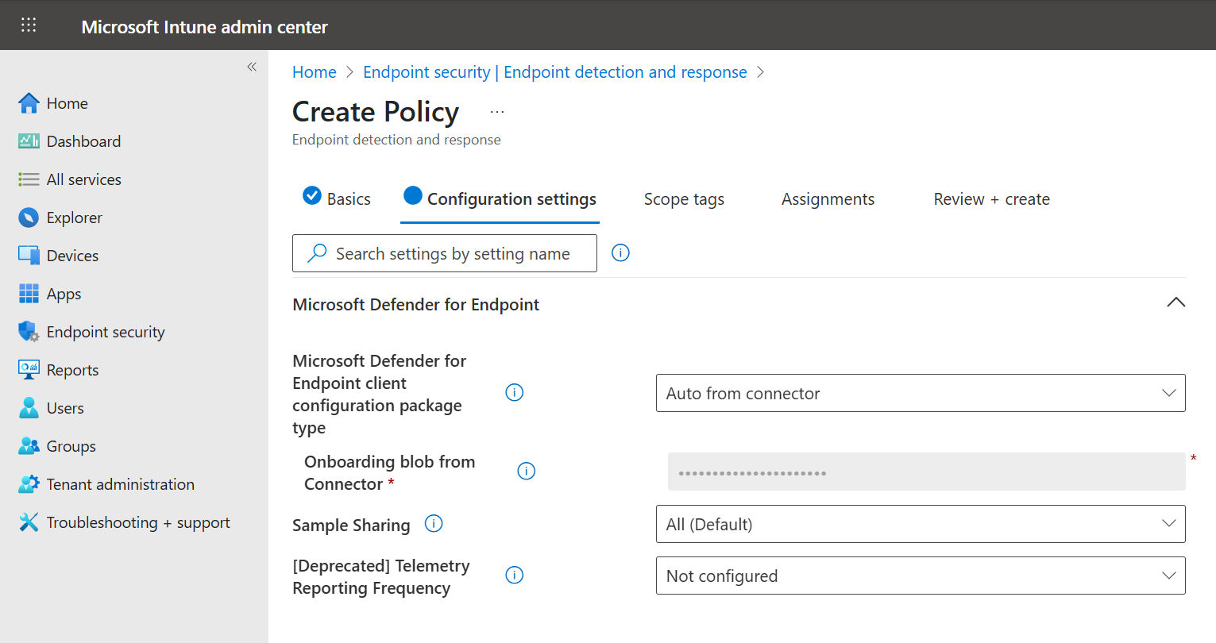Viewport: 1216px width, 643px height.
Task: Open All services in sidebar
Action: [x=83, y=179]
